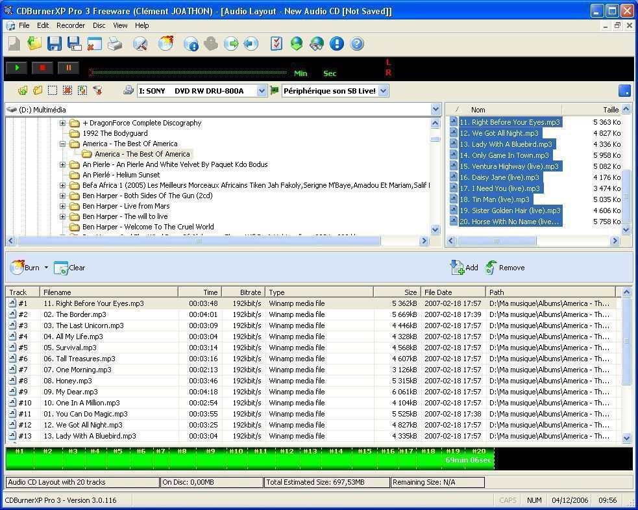Click the red funnel add-files icon
Screen dimensions: 638x510
coord(97,90)
